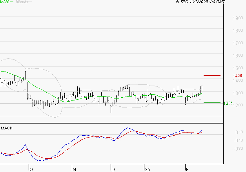
Task: Click the 010 MACD axis label
Action: [239, 132]
